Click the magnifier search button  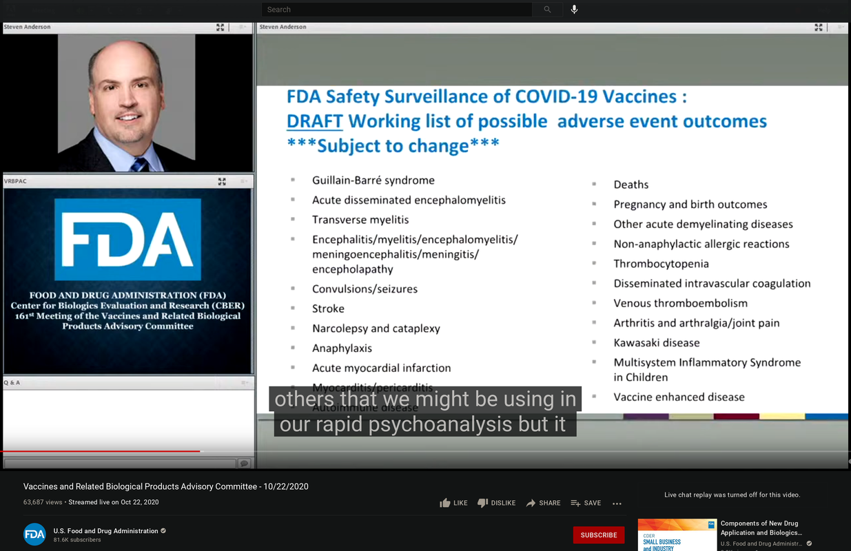click(x=548, y=10)
